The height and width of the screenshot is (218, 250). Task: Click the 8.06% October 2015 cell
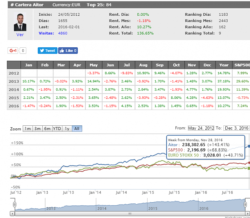(176, 98)
